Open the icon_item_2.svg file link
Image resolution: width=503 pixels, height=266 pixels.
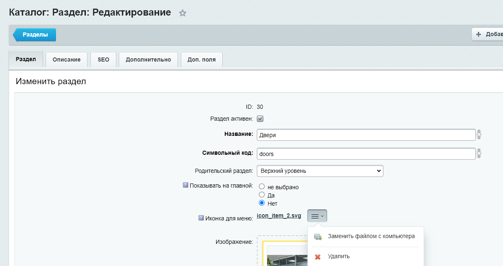[x=279, y=216]
